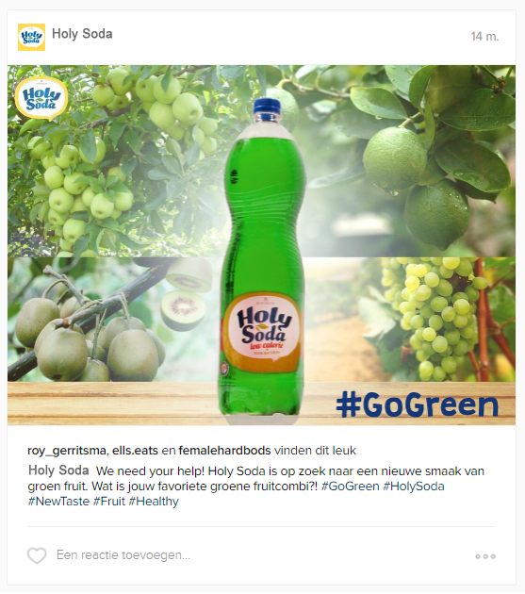Open the #HolySoda hashtag
The image size is (525, 594).
(414, 486)
